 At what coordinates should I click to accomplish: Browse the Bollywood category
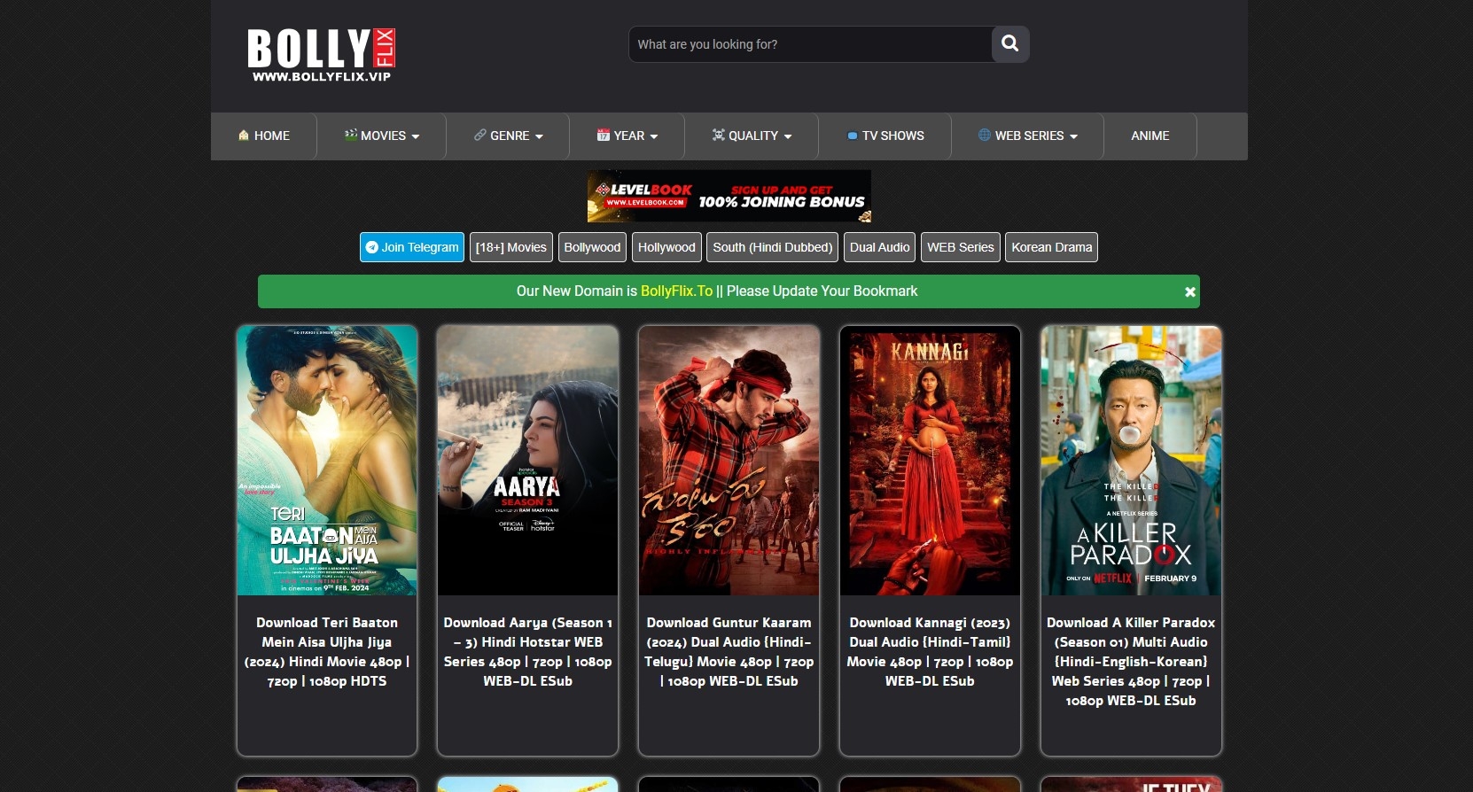pyautogui.click(x=592, y=247)
